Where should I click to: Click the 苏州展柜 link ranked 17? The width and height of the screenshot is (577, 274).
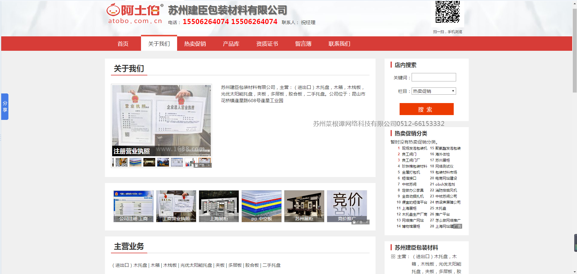(443, 160)
